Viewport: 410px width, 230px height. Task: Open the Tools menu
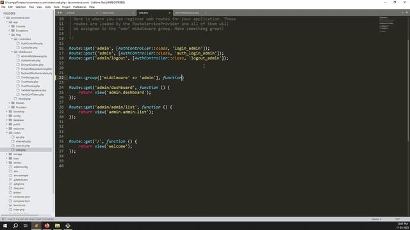(x=56, y=7)
